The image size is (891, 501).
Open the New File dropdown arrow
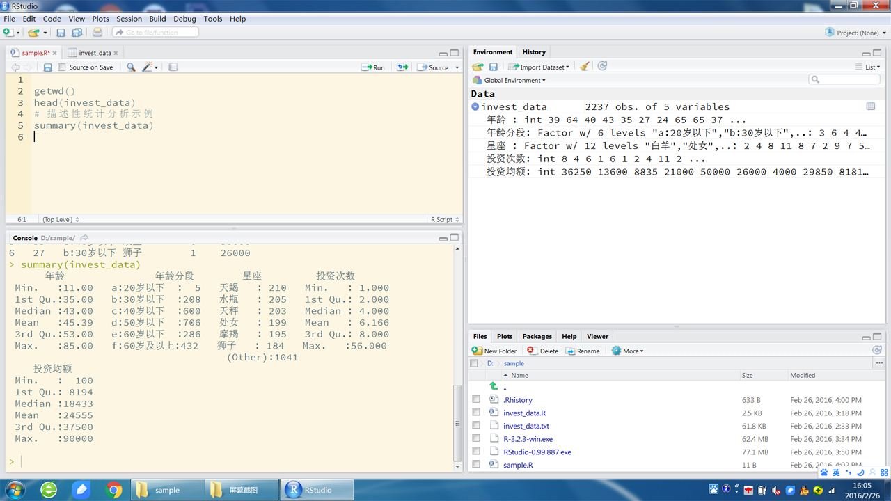tap(17, 32)
